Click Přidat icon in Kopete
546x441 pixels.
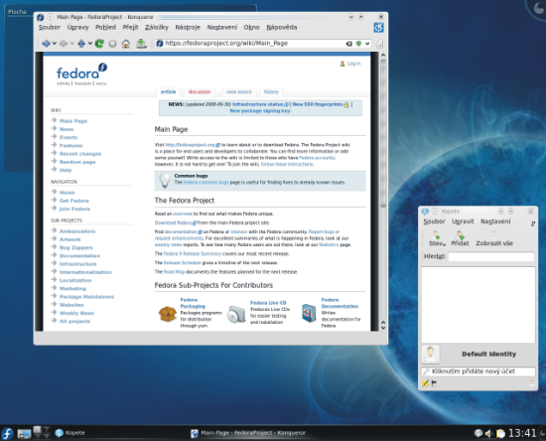[x=460, y=238]
